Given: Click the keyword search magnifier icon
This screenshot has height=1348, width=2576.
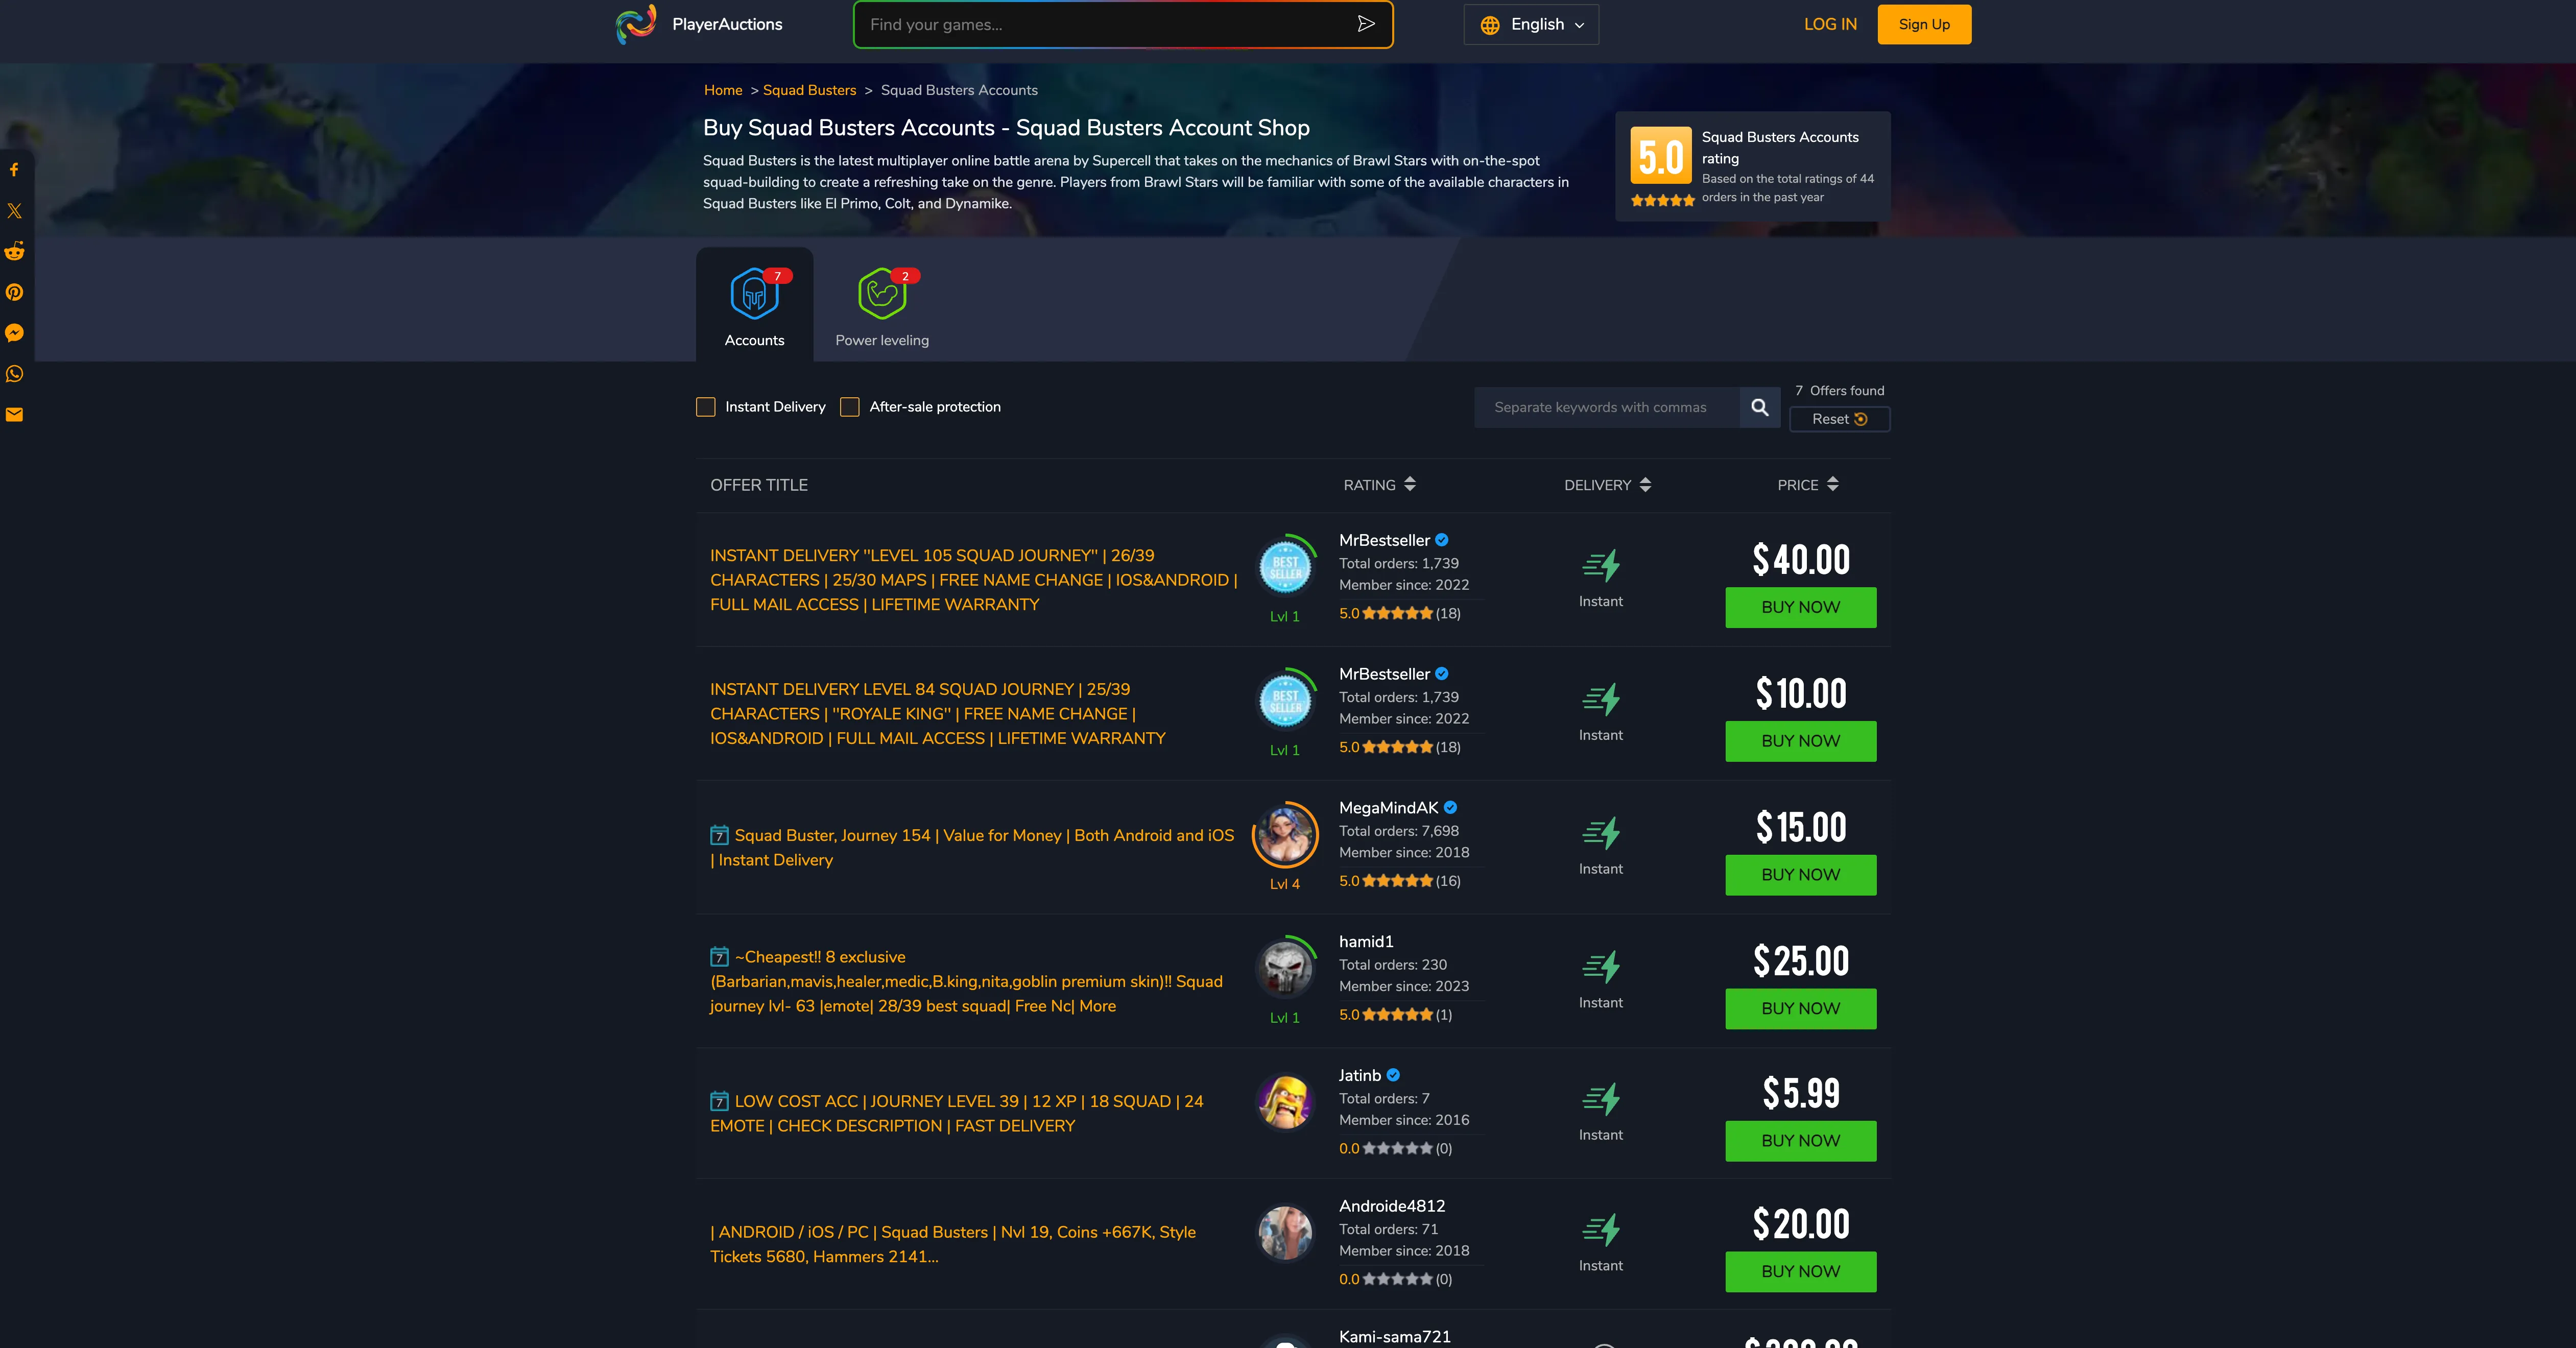Looking at the screenshot, I should coord(1760,407).
